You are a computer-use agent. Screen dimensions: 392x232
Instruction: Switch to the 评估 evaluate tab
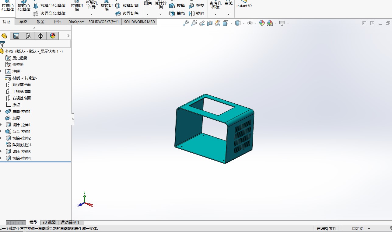pyautogui.click(x=58, y=22)
